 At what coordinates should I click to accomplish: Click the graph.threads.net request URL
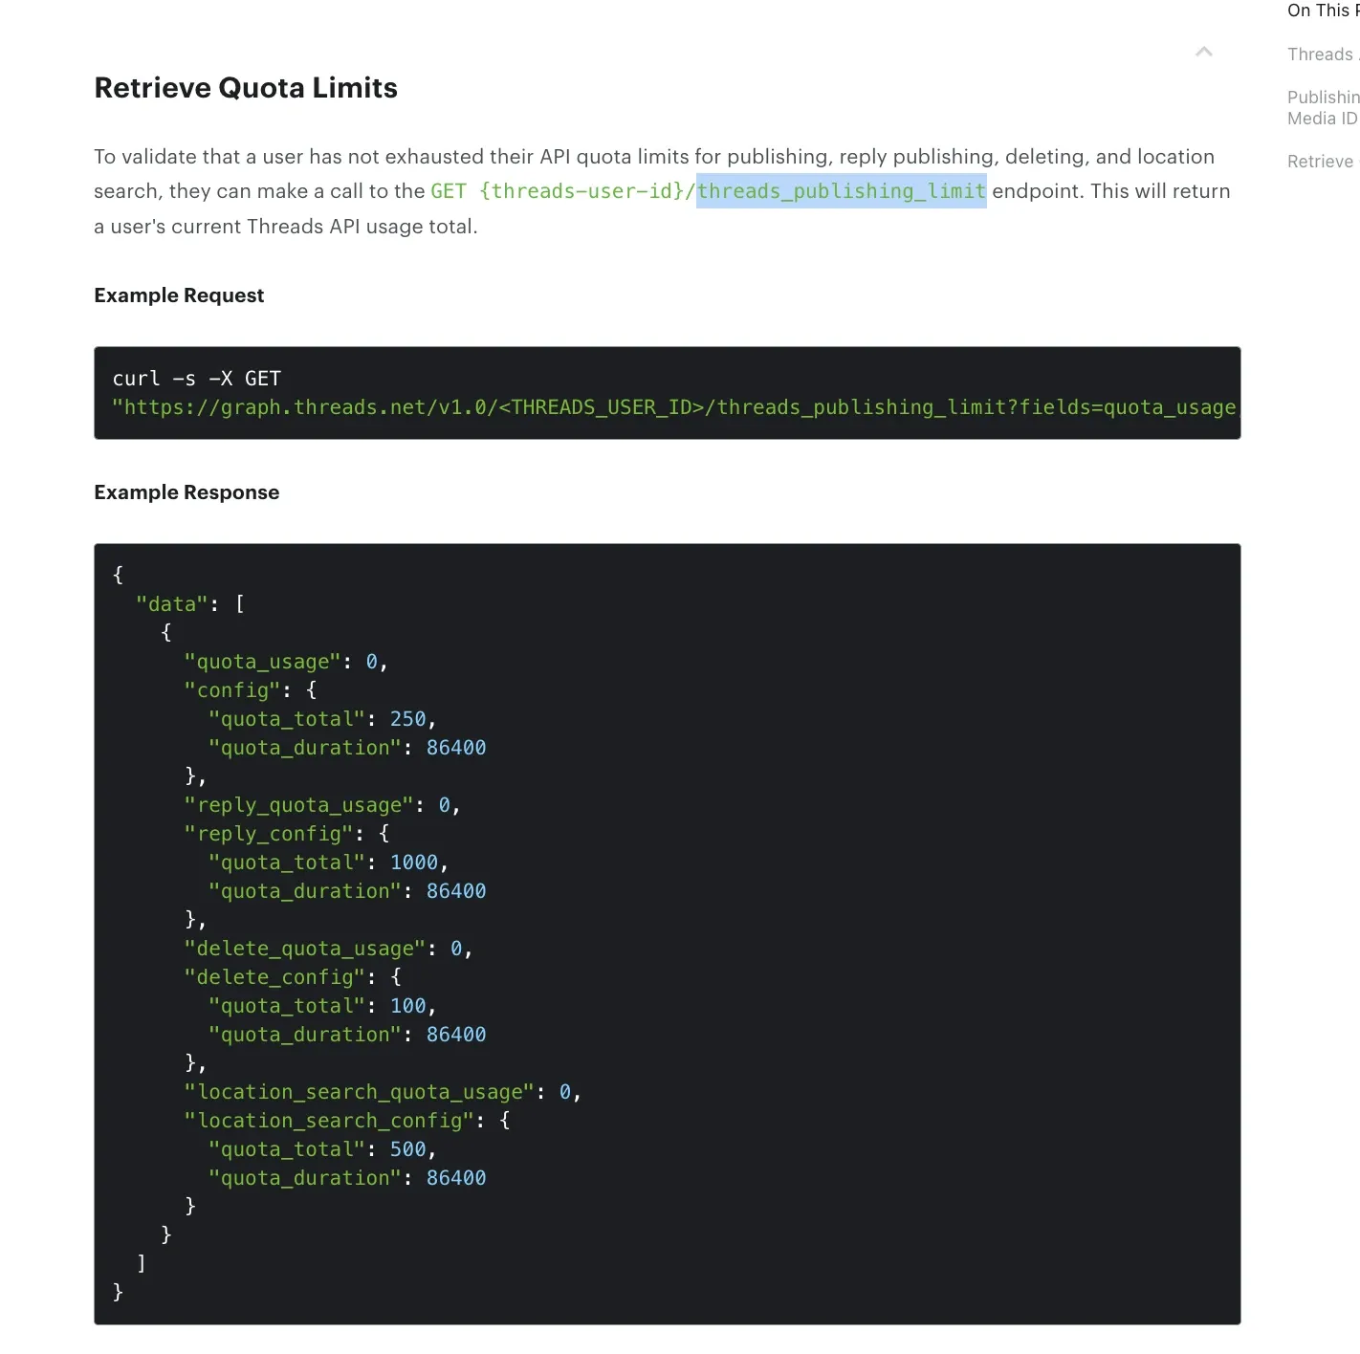click(674, 407)
